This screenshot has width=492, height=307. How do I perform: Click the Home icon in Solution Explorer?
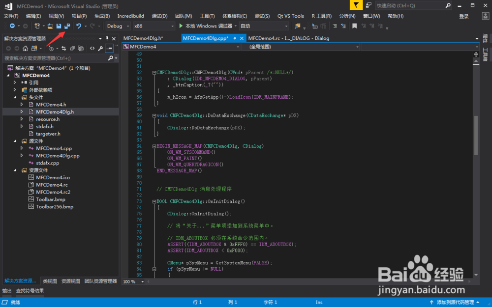26,48
